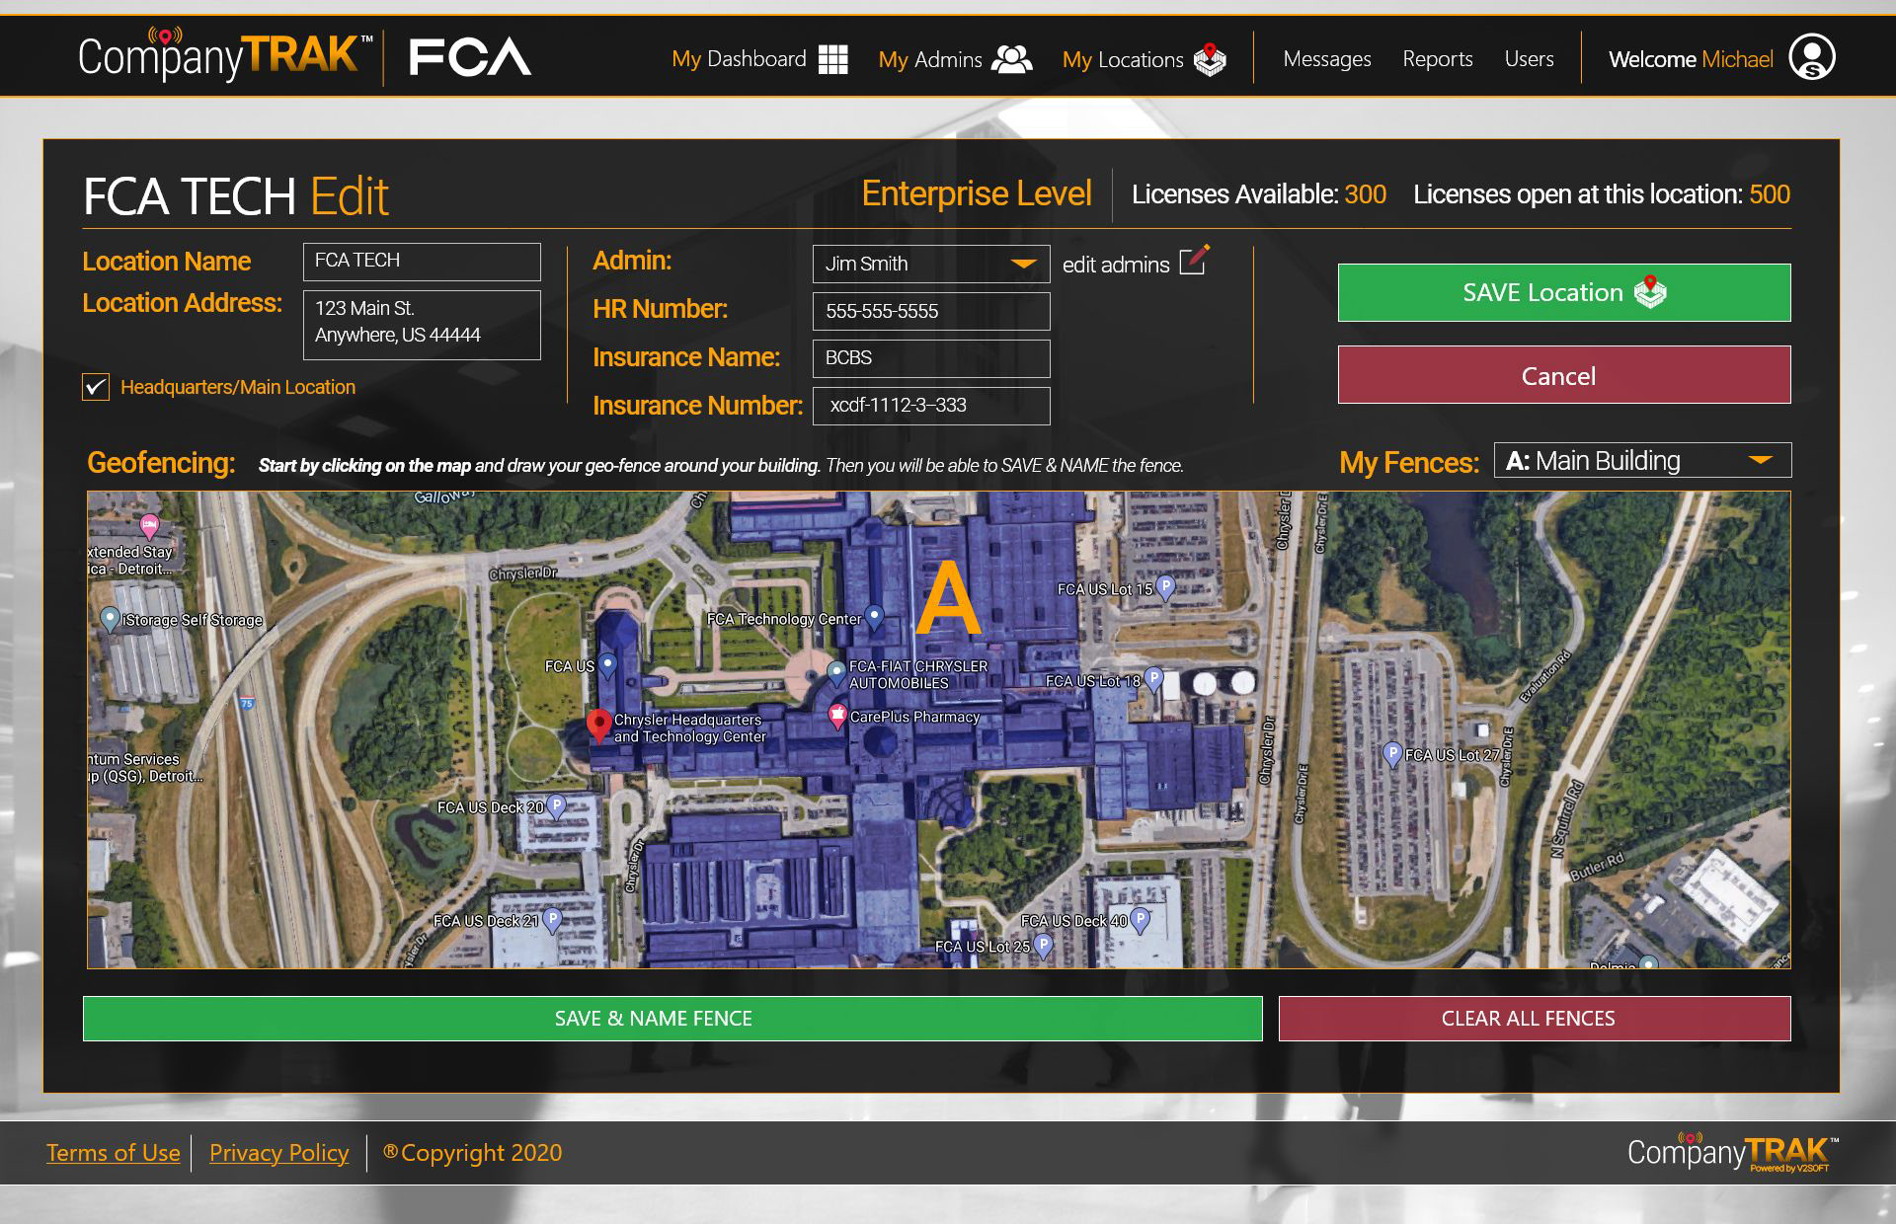Click the Insurance Number input field
1896x1224 pixels.
point(930,406)
